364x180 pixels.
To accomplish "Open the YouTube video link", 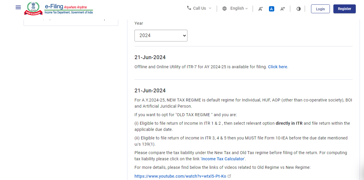I will point(180,176).
